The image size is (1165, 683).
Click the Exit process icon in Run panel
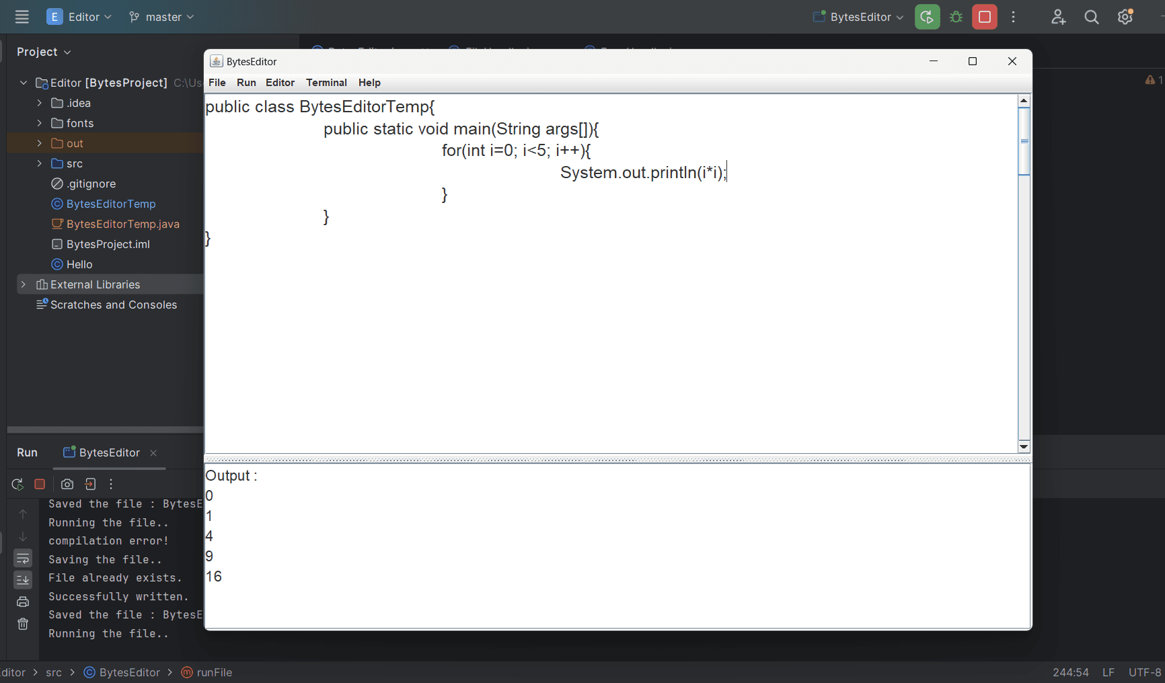tap(90, 484)
